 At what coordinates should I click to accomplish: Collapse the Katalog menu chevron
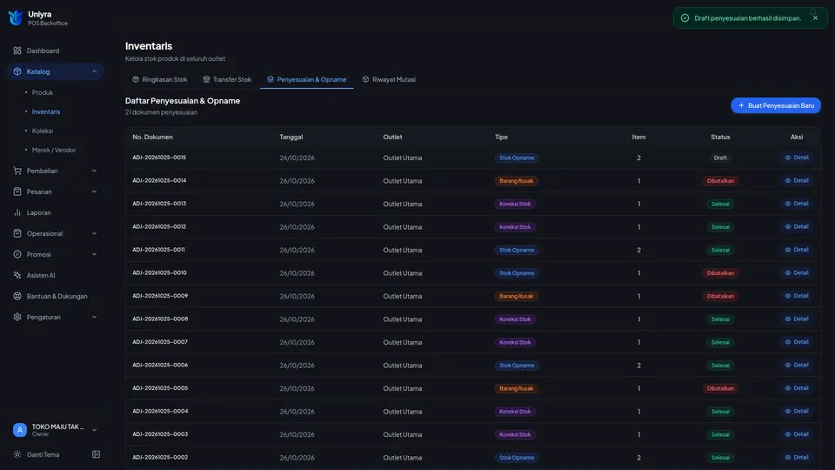point(94,71)
